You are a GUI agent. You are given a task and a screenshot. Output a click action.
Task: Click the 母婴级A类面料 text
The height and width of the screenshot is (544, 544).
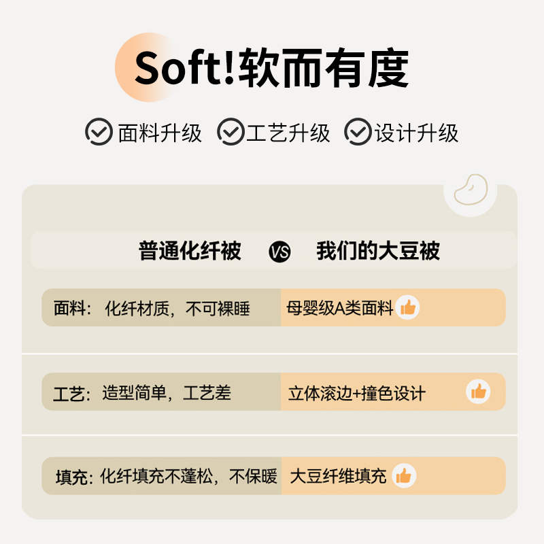pyautogui.click(x=340, y=308)
